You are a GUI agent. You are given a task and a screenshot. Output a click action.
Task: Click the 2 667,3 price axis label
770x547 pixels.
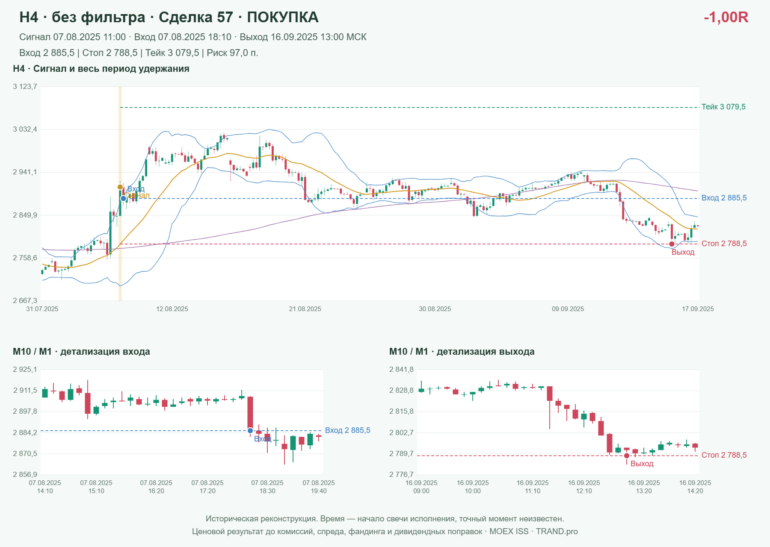point(25,300)
